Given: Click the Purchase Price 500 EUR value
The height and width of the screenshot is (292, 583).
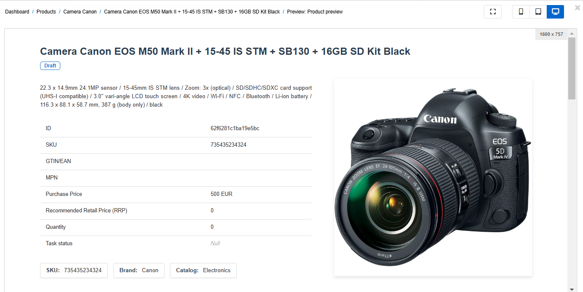Looking at the screenshot, I should tap(221, 194).
